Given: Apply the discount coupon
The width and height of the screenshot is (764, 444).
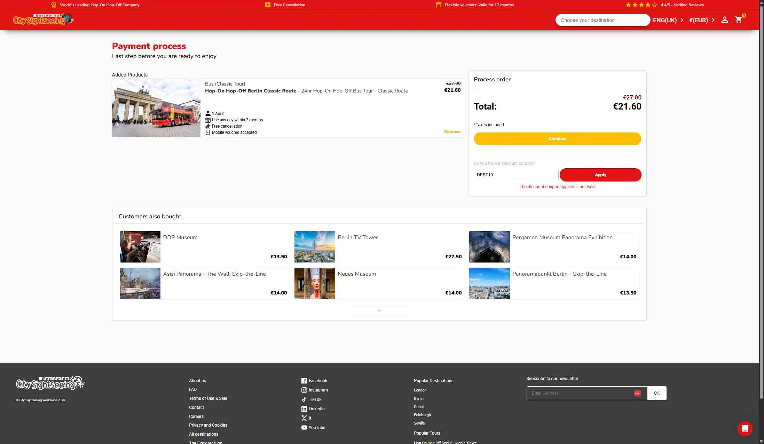Looking at the screenshot, I should (x=600, y=175).
